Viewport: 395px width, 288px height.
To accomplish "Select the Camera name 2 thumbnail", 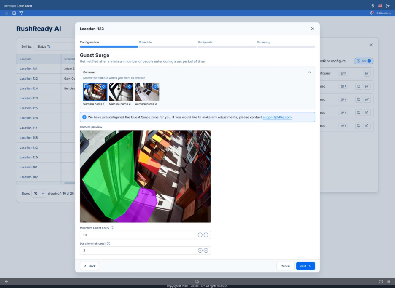I will [x=121, y=92].
